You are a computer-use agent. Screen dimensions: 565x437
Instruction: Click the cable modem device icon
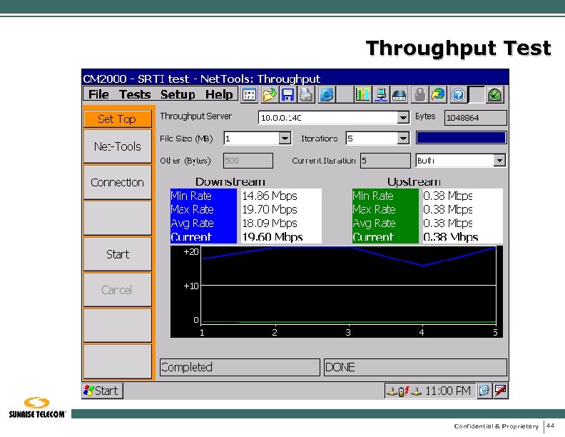click(x=399, y=95)
